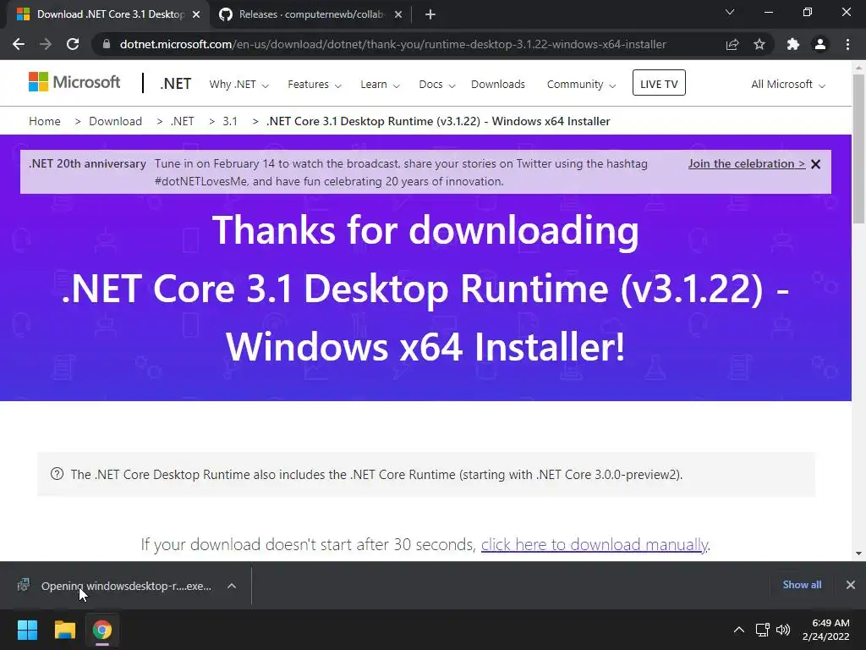This screenshot has height=650, width=866.
Task: Open a new tab with the plus icon
Action: tap(430, 14)
